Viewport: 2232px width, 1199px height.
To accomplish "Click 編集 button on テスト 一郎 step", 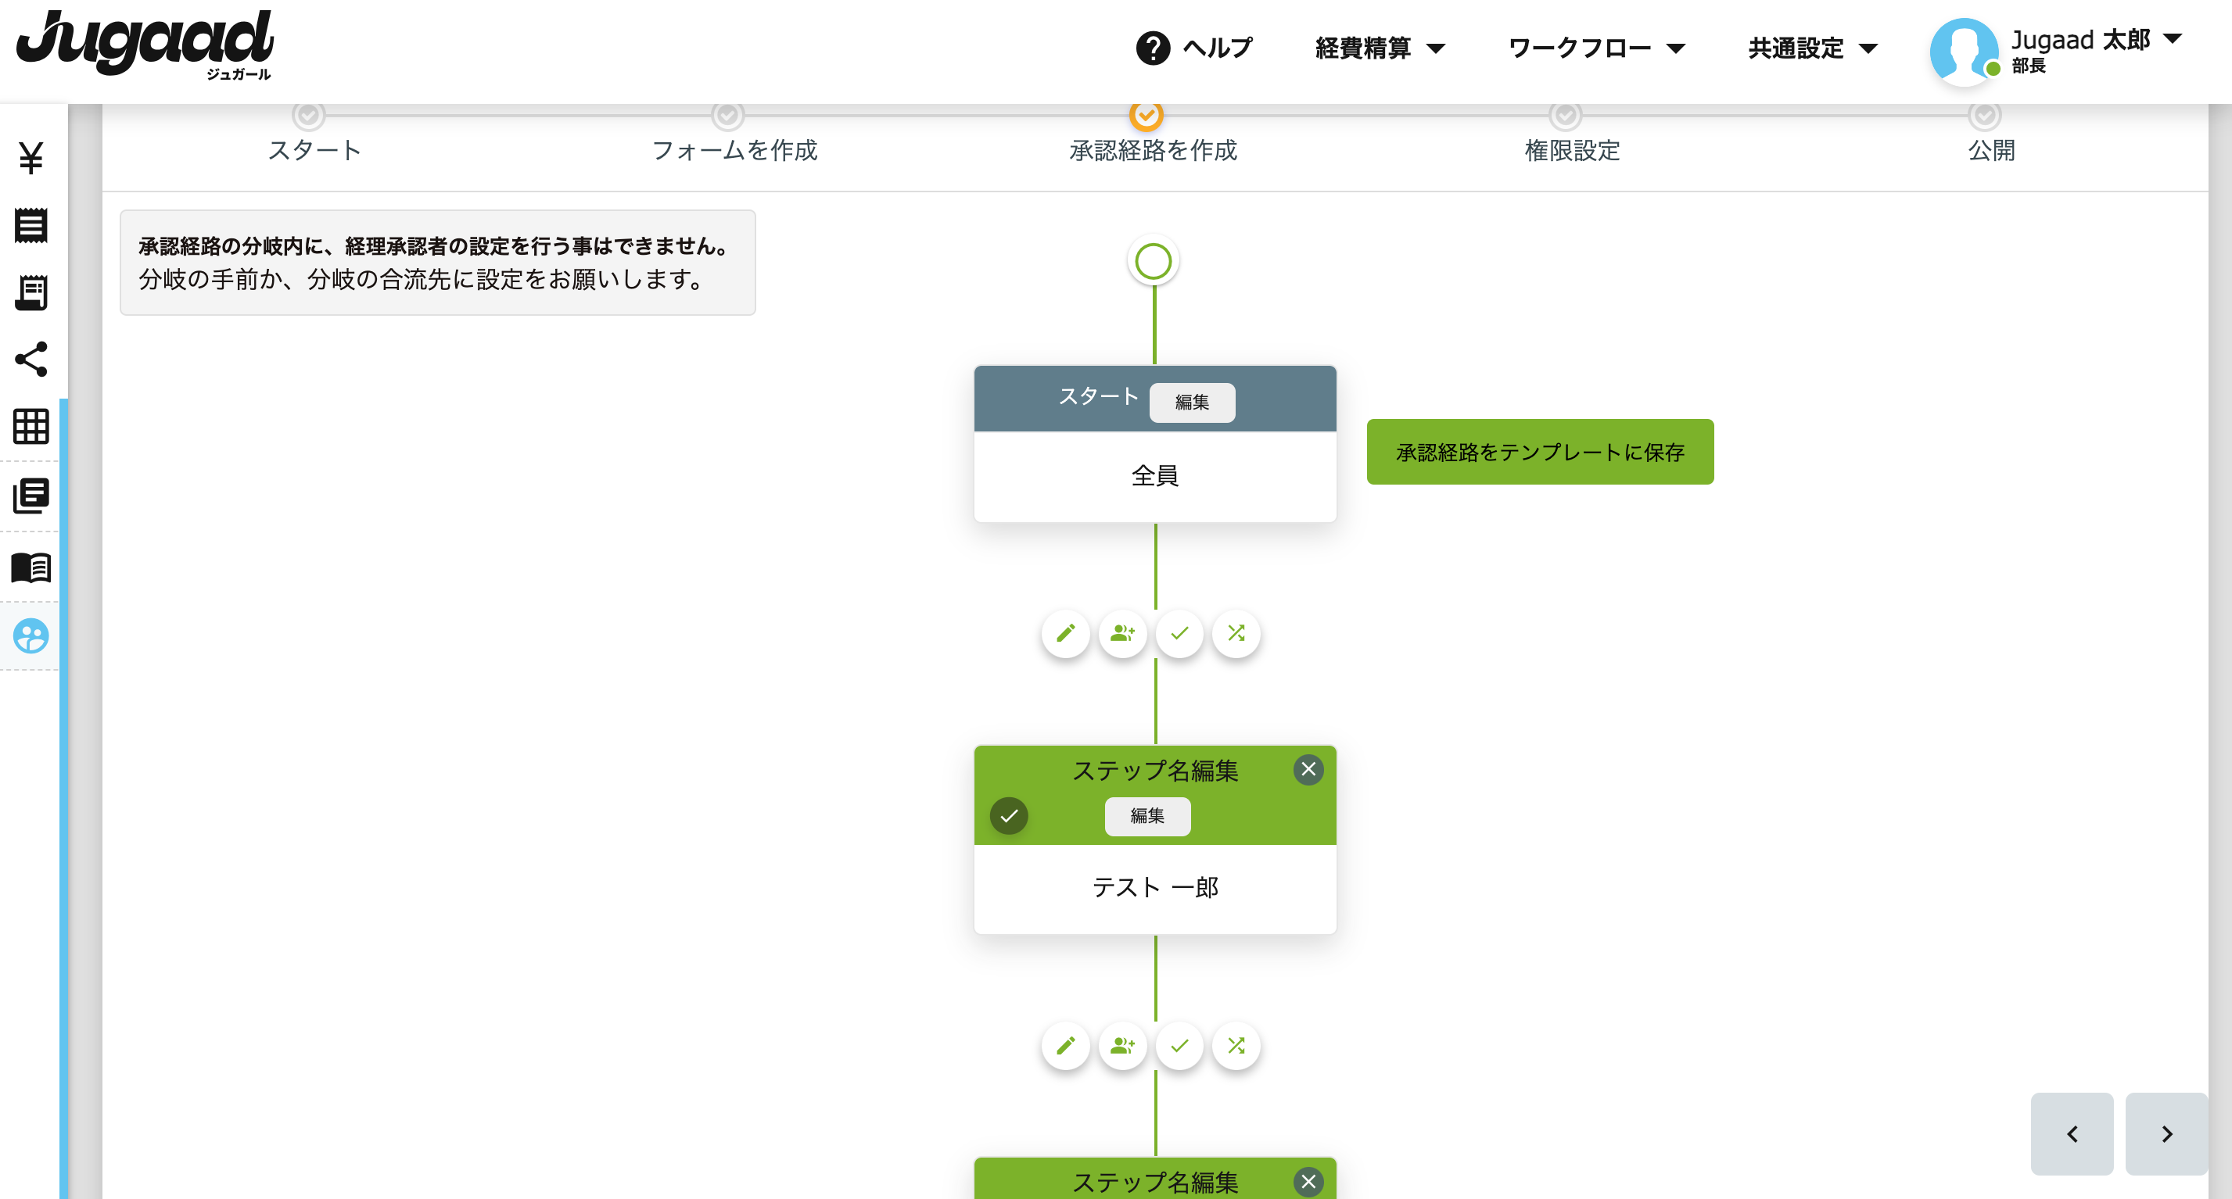I will pos(1147,816).
